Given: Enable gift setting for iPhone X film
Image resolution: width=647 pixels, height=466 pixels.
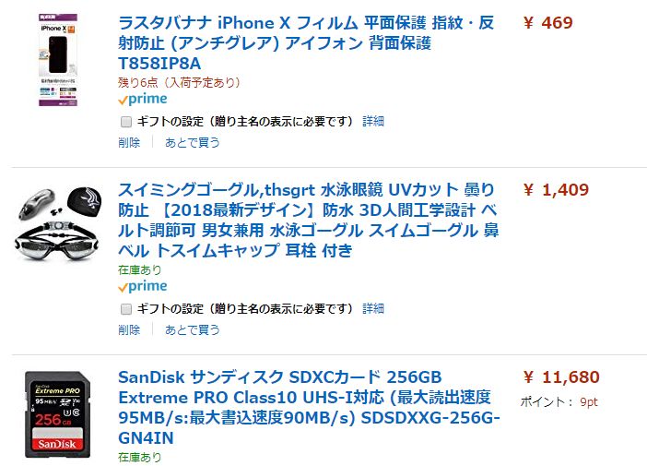Looking at the screenshot, I should tap(125, 122).
